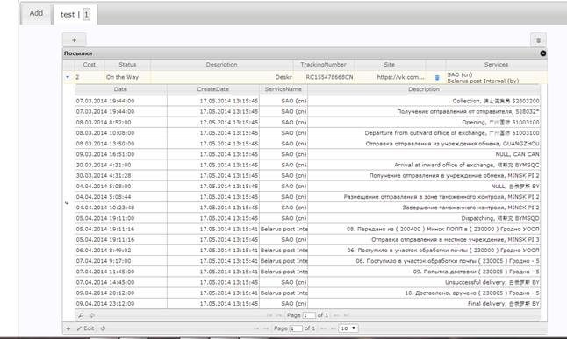
Task: Sort by the Site column header
Action: [390, 65]
